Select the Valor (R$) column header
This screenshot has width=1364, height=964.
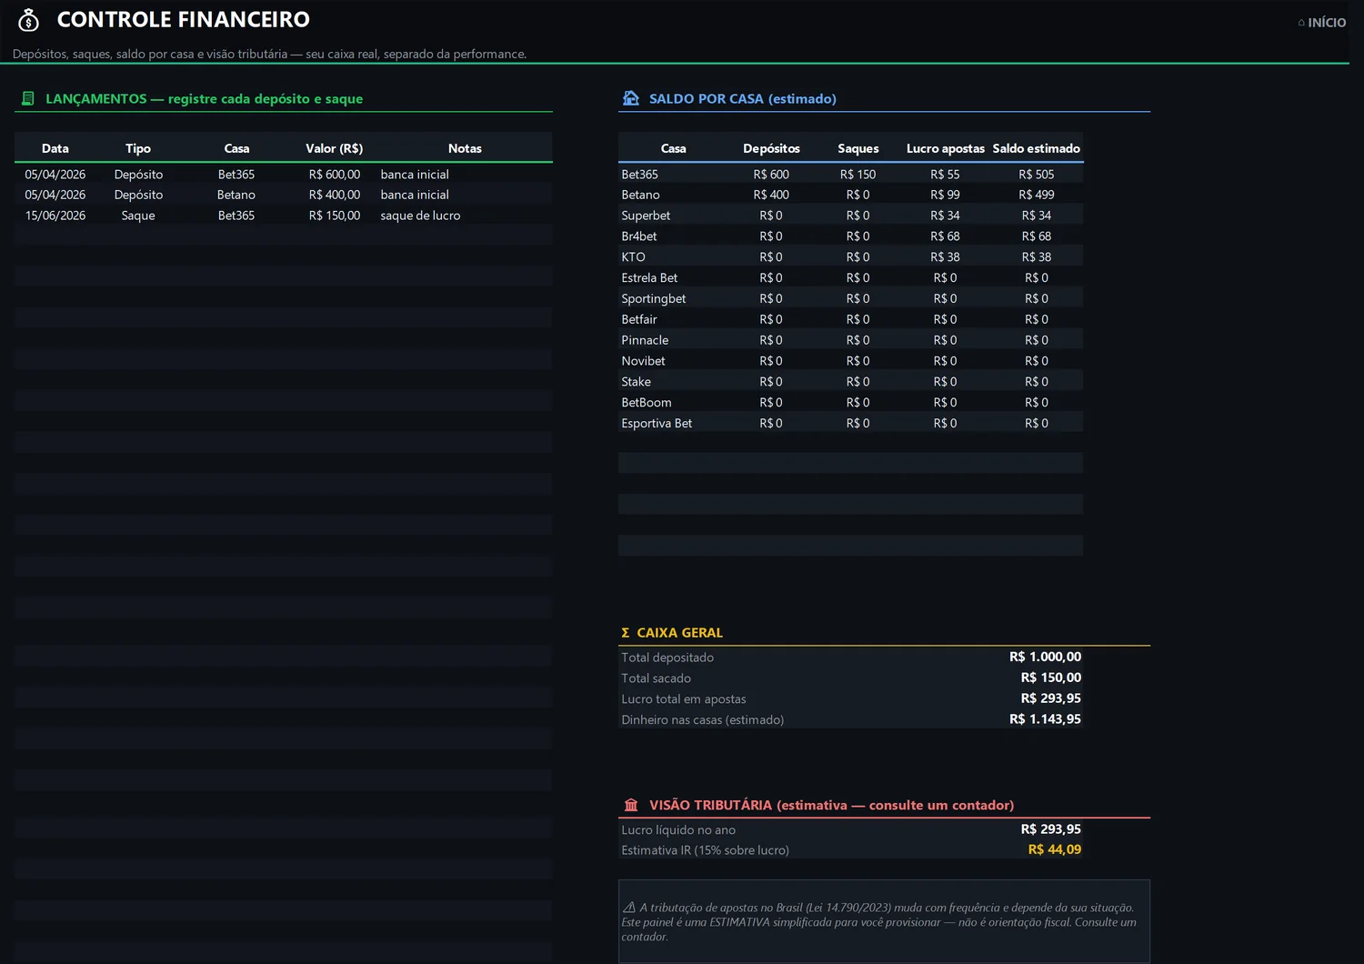[x=334, y=148]
